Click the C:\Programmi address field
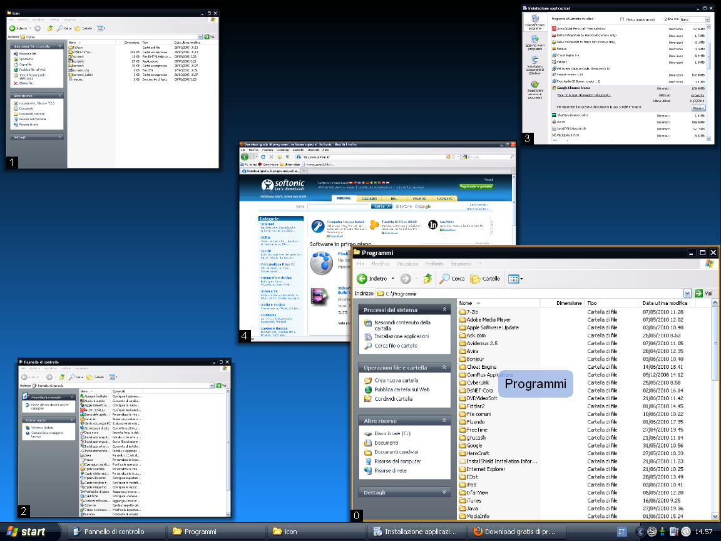 click(x=529, y=293)
